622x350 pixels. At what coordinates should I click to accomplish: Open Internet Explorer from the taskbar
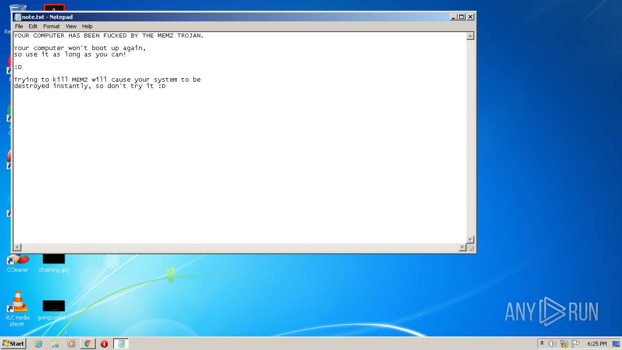[39, 344]
